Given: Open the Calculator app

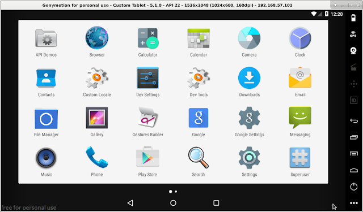Looking at the screenshot, I should (x=147, y=38).
